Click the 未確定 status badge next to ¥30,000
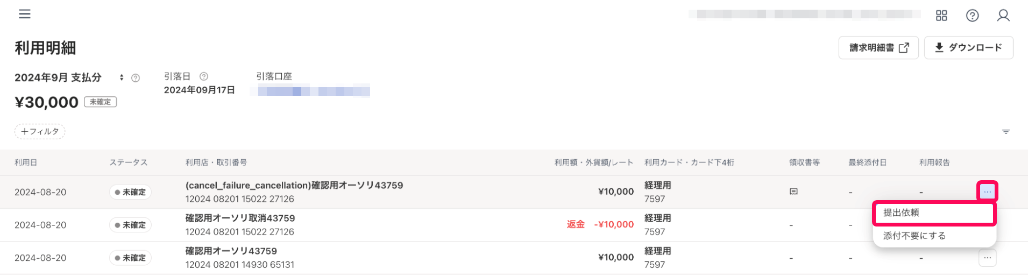The height and width of the screenshot is (276, 1028). tap(101, 102)
